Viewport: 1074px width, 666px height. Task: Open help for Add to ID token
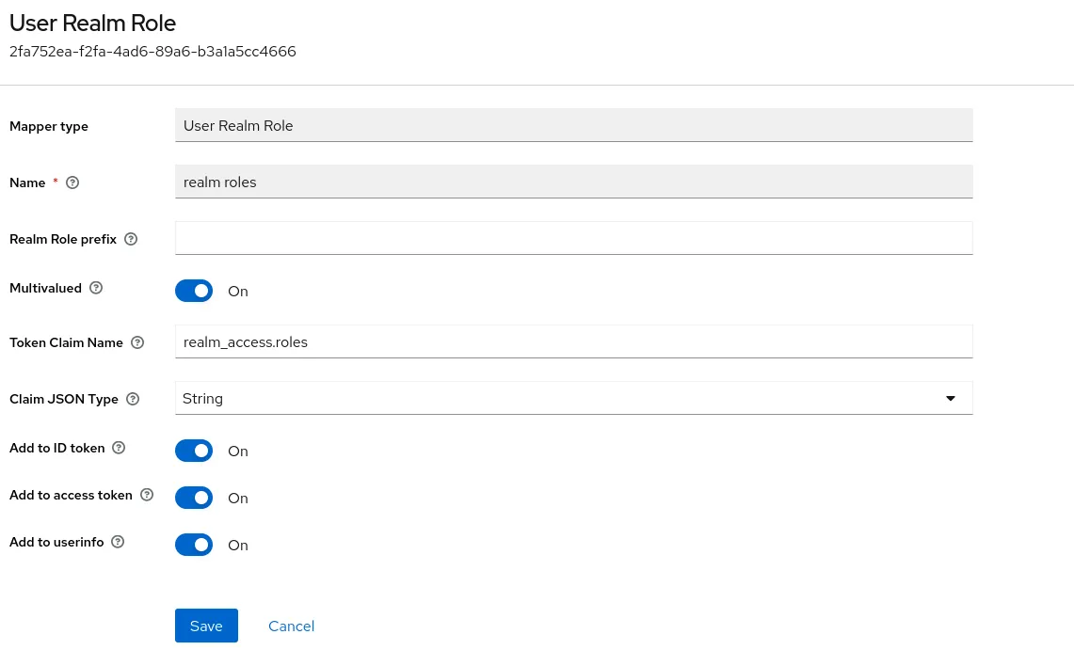coord(119,448)
